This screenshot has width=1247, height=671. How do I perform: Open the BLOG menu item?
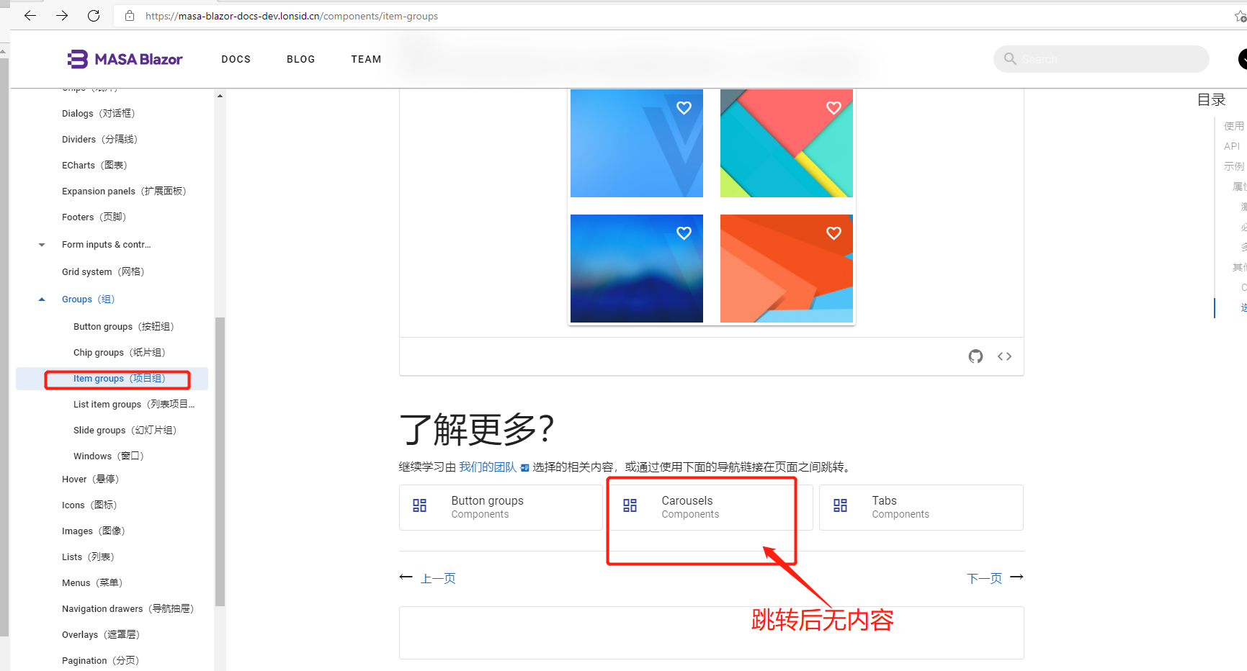(x=301, y=59)
